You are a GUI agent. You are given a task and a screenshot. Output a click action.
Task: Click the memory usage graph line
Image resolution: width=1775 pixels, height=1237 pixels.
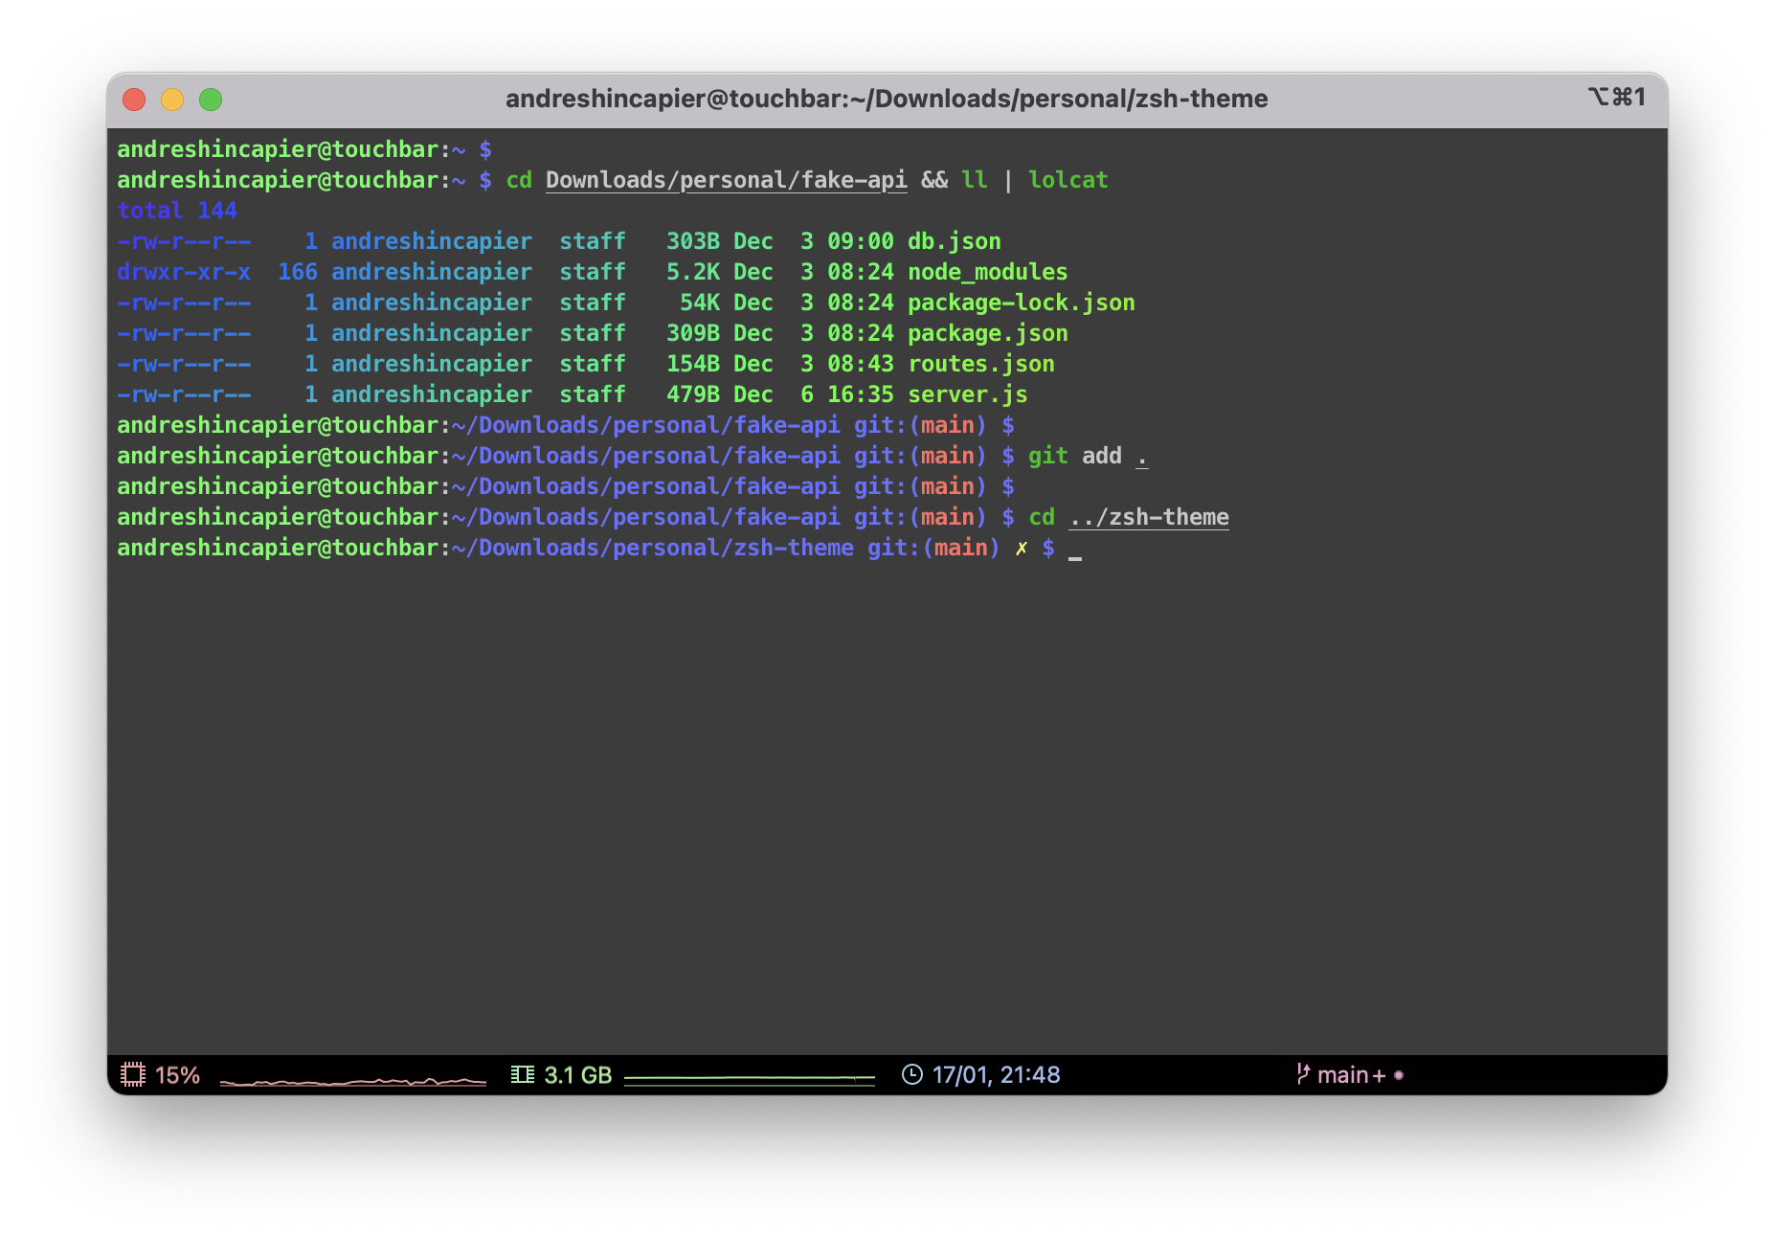click(x=750, y=1079)
